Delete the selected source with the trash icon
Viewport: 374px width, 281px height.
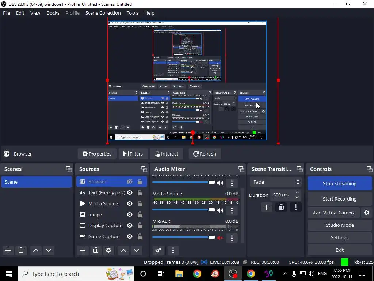click(x=96, y=250)
